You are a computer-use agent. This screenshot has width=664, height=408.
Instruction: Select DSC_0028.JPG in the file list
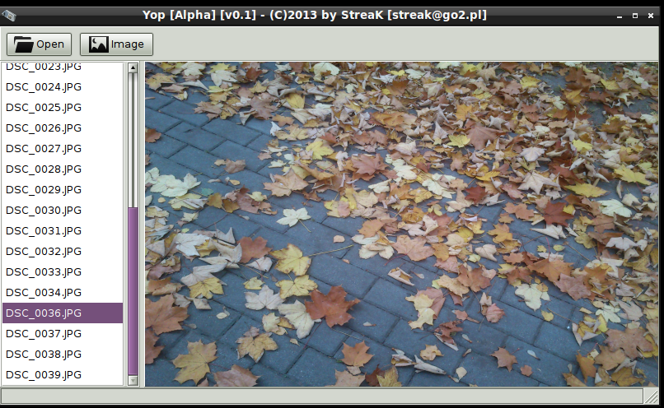(x=63, y=169)
